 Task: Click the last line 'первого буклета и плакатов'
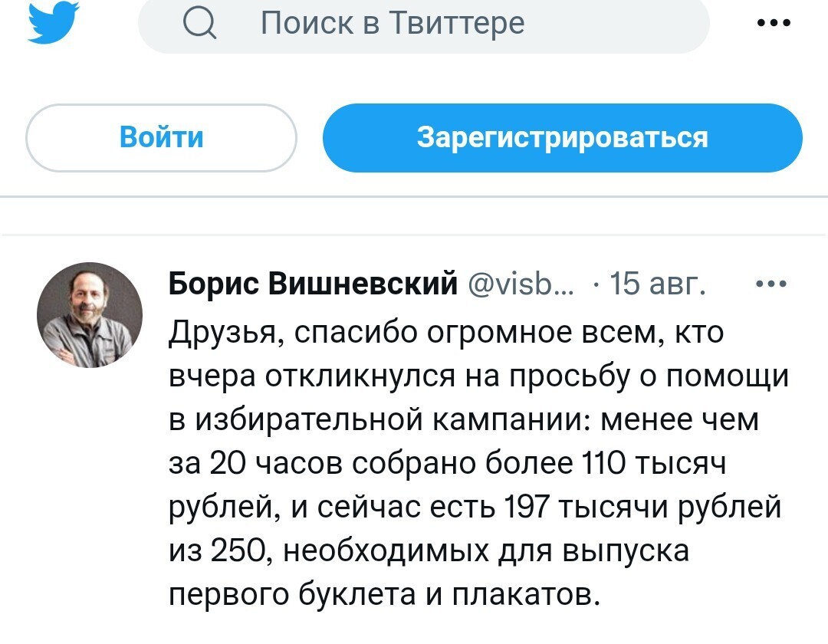[x=381, y=593]
